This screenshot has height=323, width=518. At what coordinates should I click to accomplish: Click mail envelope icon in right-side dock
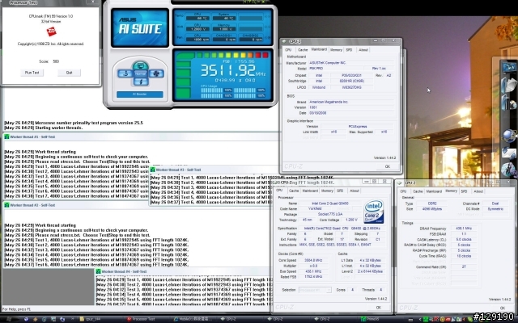(509, 153)
